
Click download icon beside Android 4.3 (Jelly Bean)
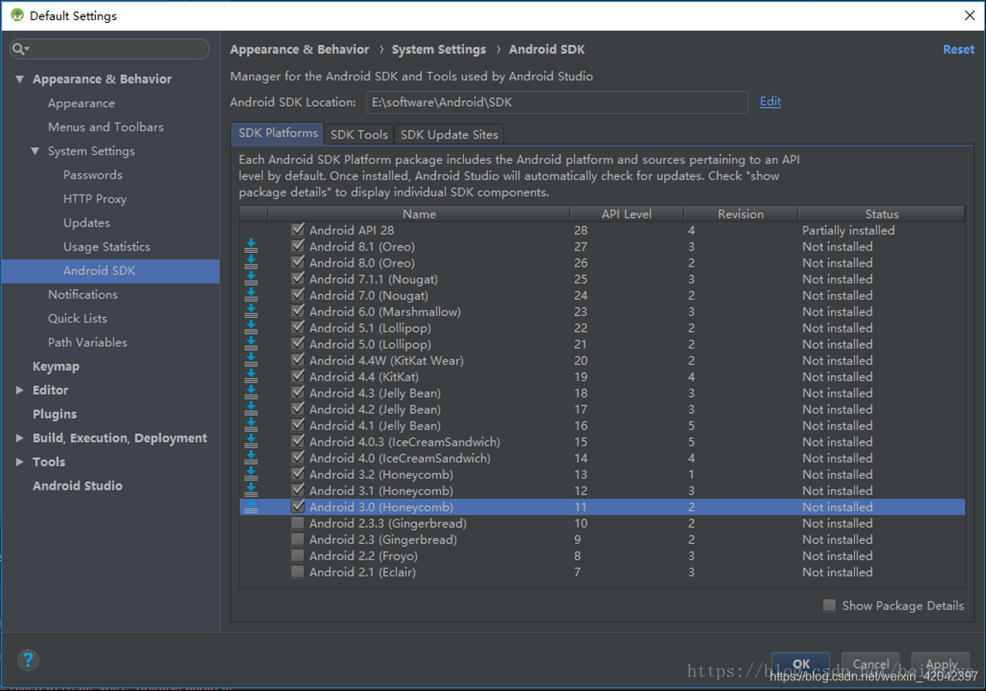pyautogui.click(x=251, y=393)
